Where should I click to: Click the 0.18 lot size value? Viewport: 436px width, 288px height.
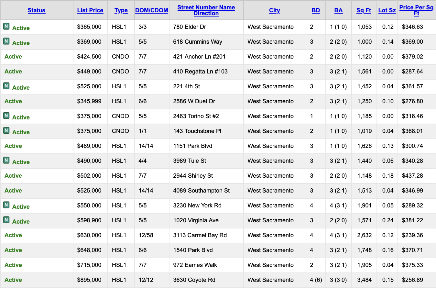(x=388, y=176)
